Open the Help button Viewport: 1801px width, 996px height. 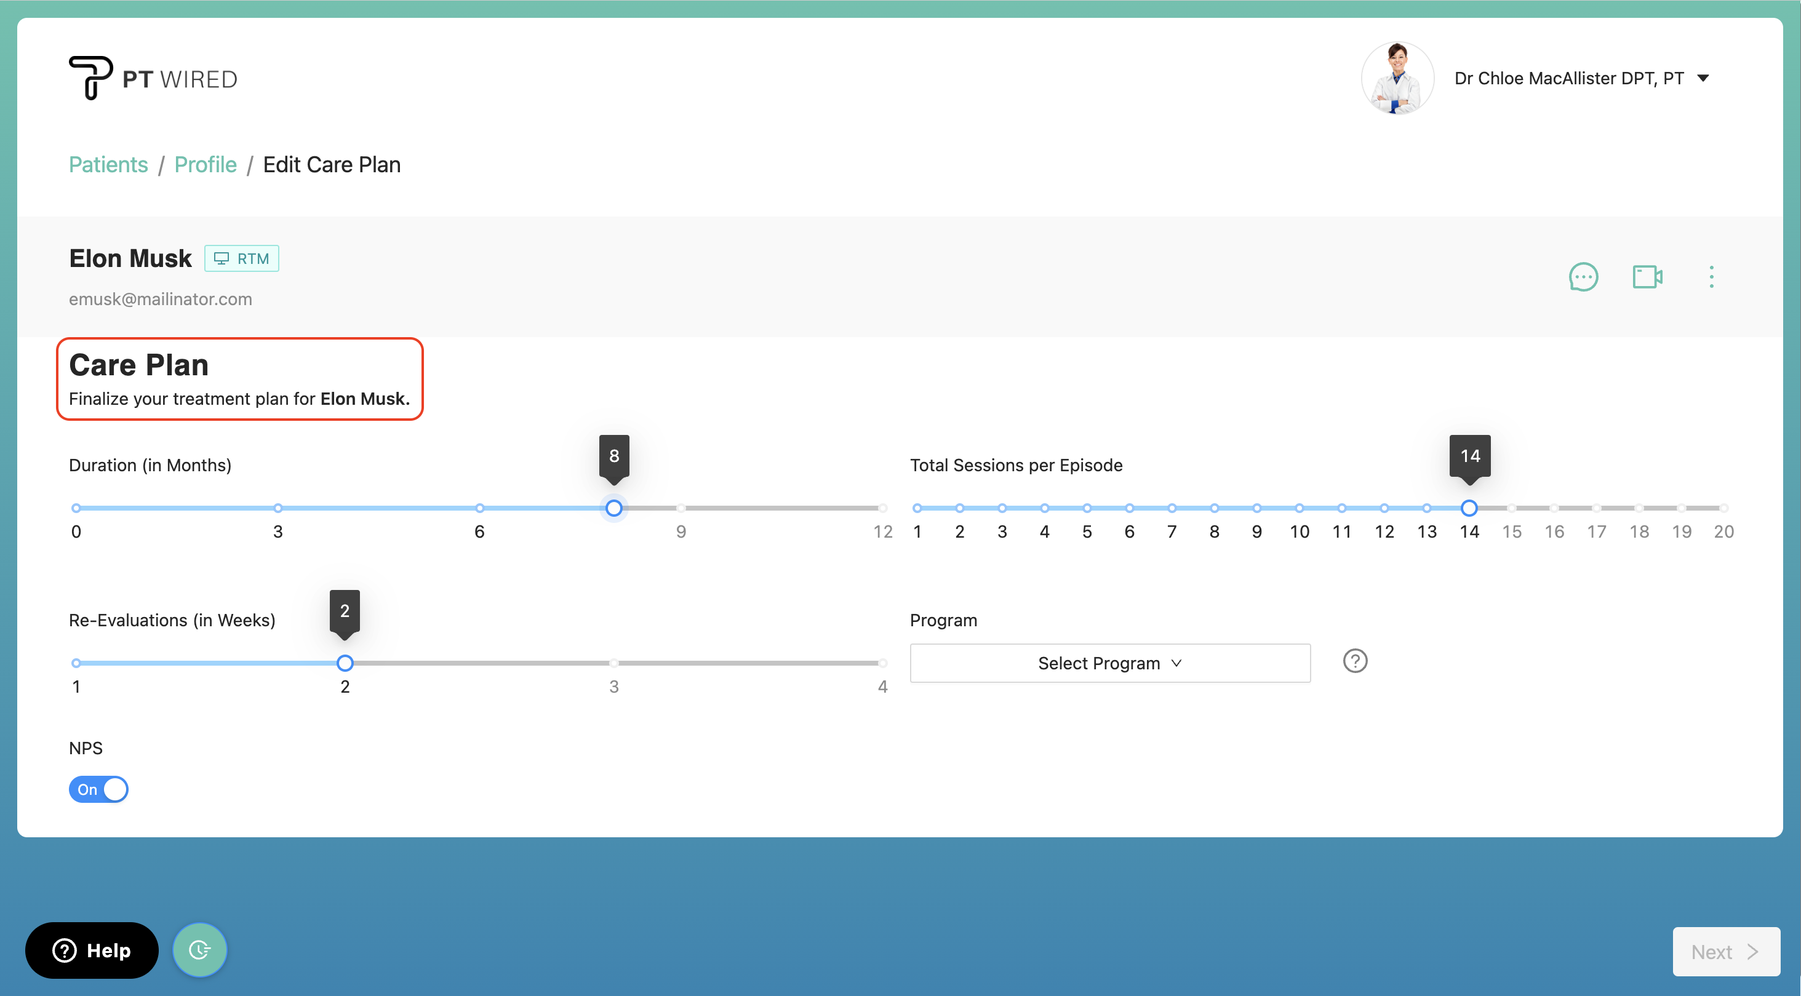[92, 950]
